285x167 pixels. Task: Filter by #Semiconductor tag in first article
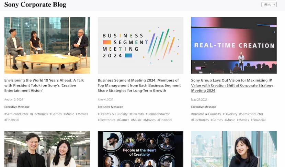click(16, 114)
